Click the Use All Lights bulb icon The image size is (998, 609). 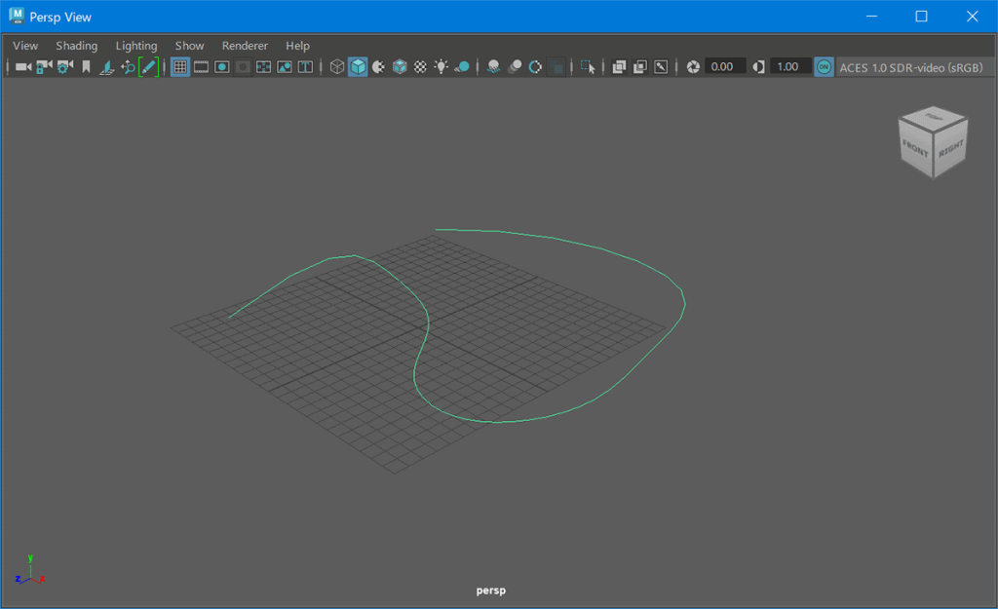pos(441,67)
